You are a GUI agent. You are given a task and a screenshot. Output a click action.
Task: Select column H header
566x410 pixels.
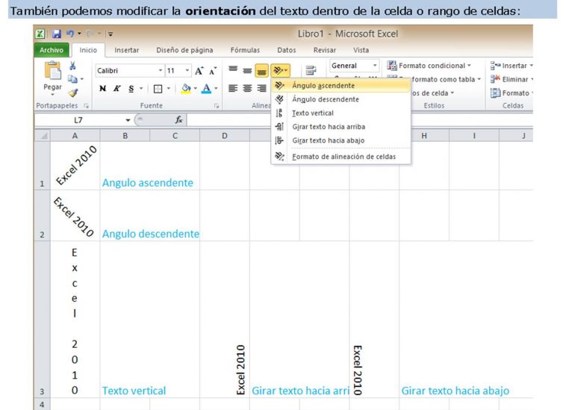[424, 136]
